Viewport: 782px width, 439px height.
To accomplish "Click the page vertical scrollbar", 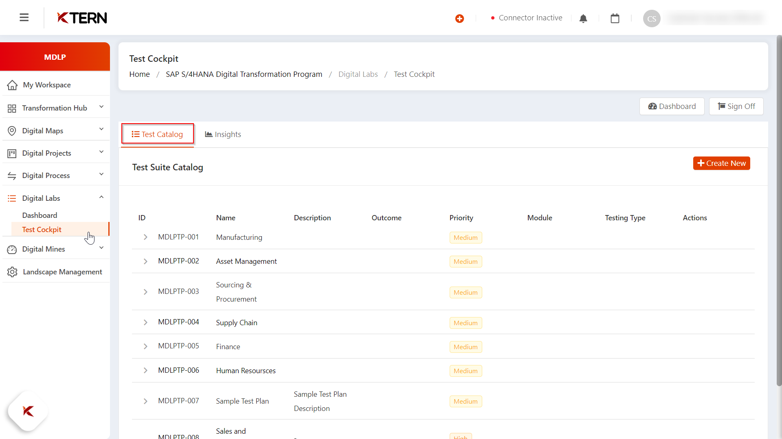I will tap(779, 211).
